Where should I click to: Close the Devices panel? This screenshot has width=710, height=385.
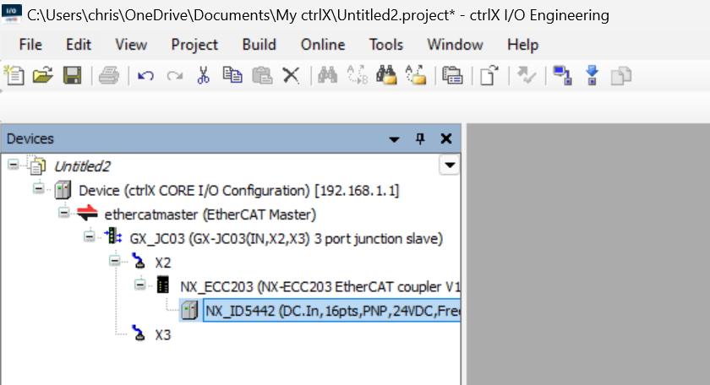(x=446, y=139)
